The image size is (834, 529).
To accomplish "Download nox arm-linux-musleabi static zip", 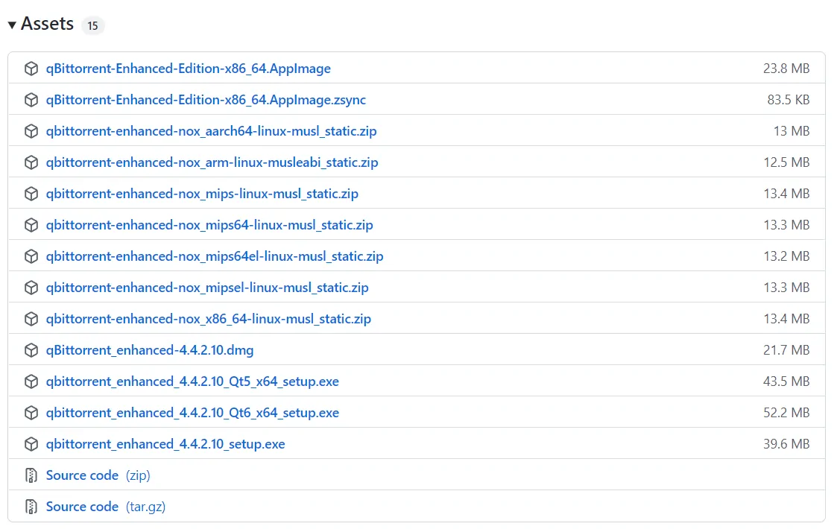I will coord(212,162).
